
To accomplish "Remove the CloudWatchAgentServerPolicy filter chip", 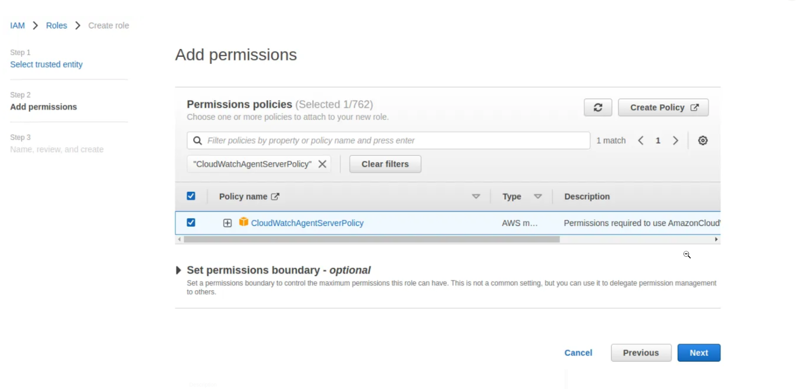I will tap(322, 164).
